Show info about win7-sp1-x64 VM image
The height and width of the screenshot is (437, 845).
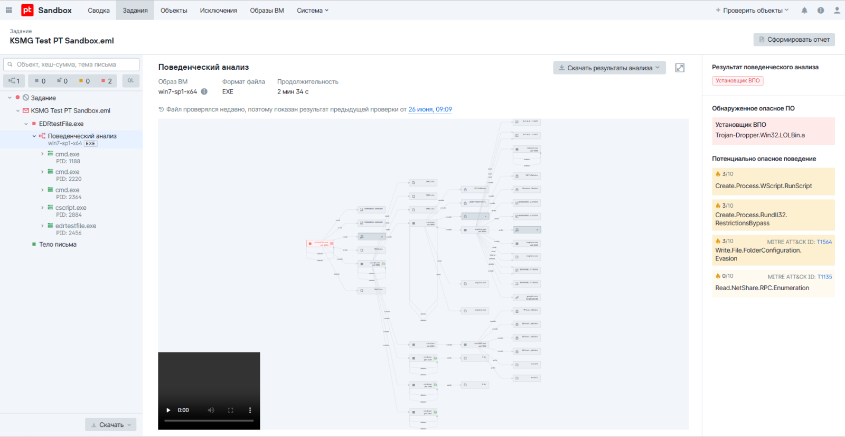pos(204,91)
